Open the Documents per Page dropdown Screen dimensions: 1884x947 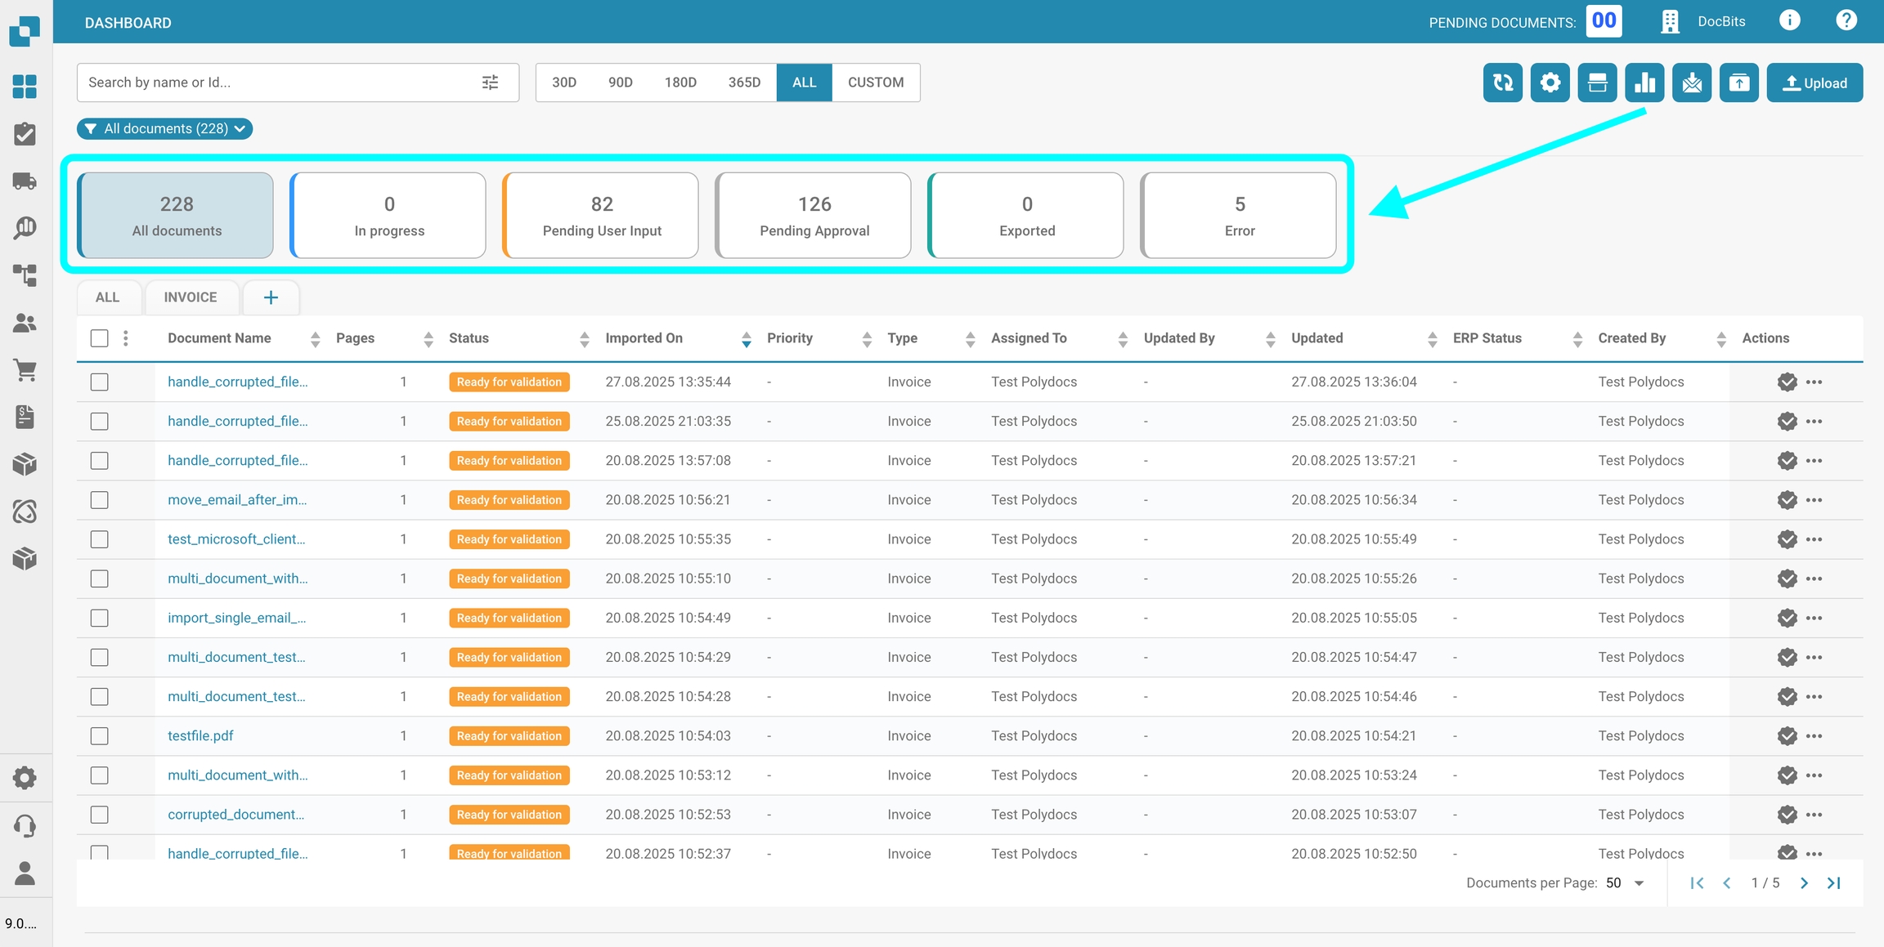pos(1626,883)
